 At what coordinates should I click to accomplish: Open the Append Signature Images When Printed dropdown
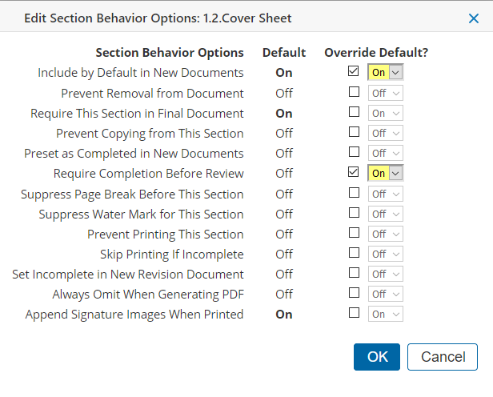pos(386,315)
